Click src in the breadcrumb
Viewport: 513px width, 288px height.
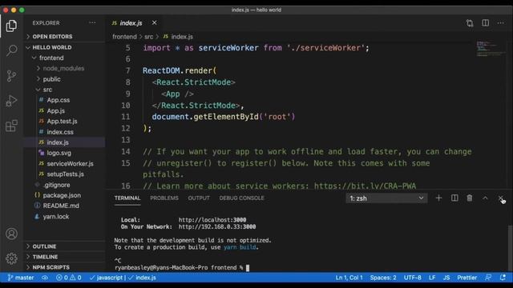(x=148, y=37)
